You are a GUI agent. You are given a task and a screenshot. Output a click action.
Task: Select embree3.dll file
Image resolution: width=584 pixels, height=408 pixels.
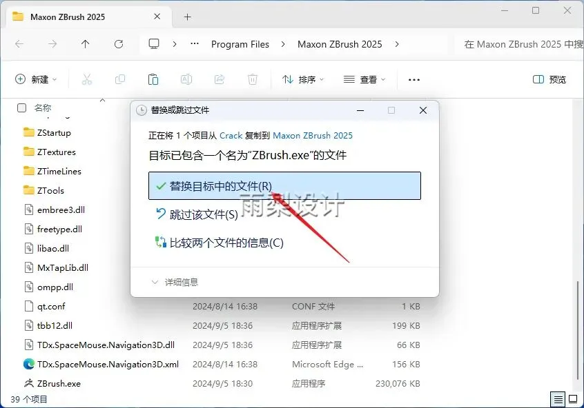point(55,210)
